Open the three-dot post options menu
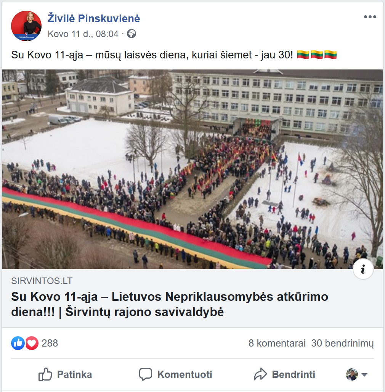385x392 pixels. pyautogui.click(x=370, y=17)
